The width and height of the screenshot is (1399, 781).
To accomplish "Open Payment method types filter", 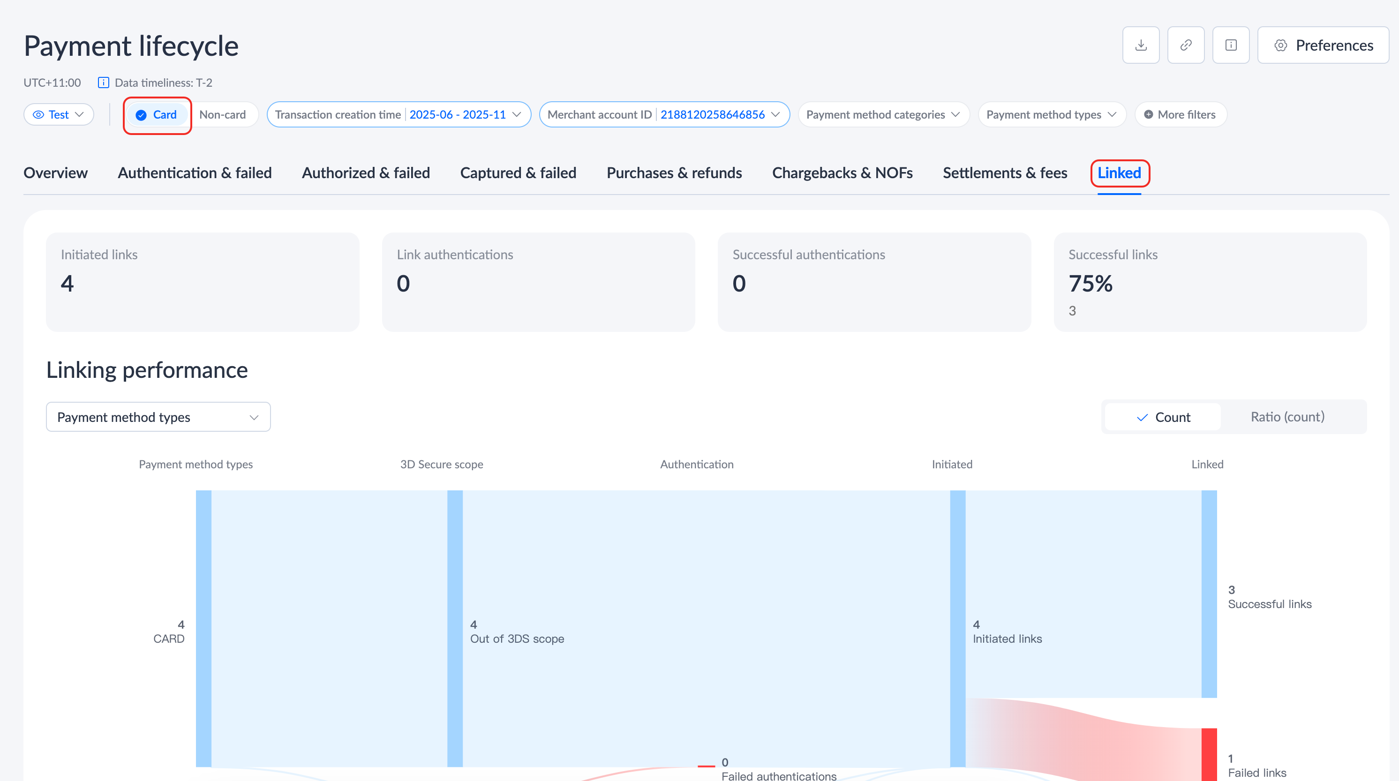I will [1051, 114].
